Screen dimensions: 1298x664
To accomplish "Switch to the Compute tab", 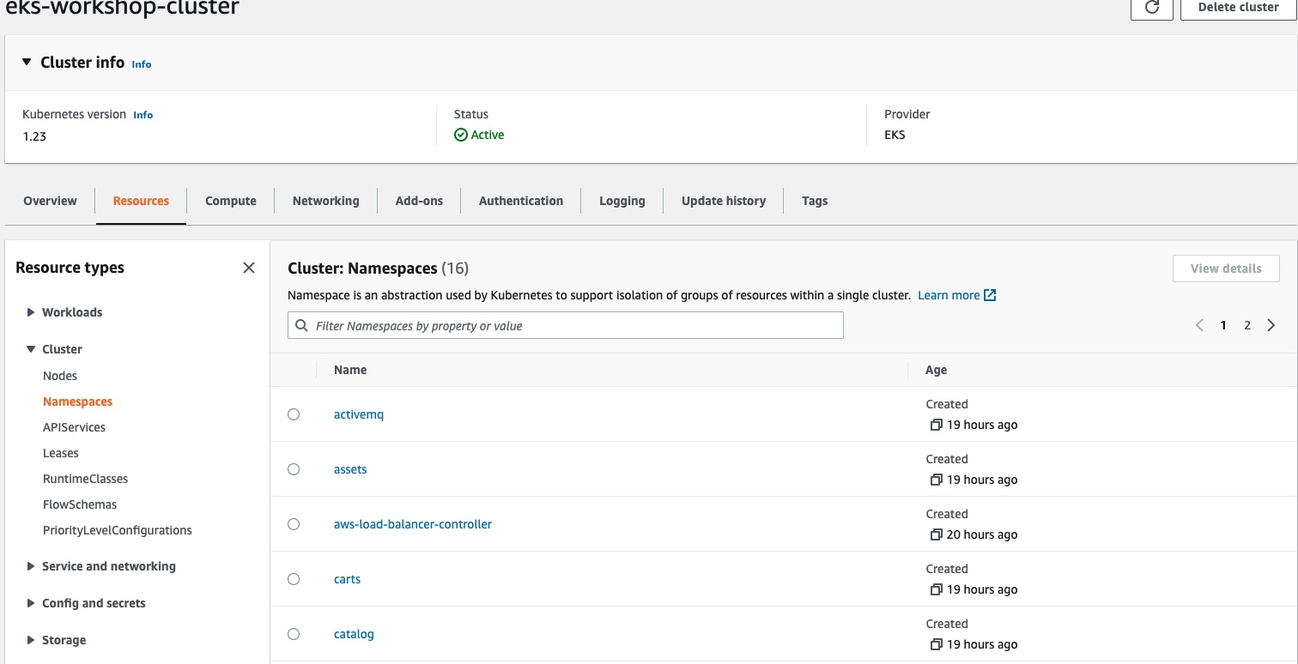I will coord(230,201).
